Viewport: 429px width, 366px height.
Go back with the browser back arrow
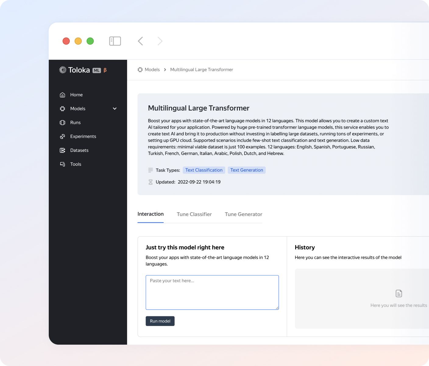pos(140,41)
